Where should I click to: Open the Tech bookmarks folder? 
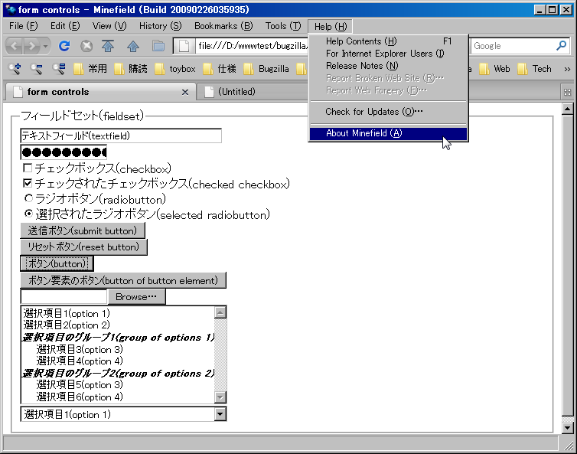pyautogui.click(x=534, y=69)
